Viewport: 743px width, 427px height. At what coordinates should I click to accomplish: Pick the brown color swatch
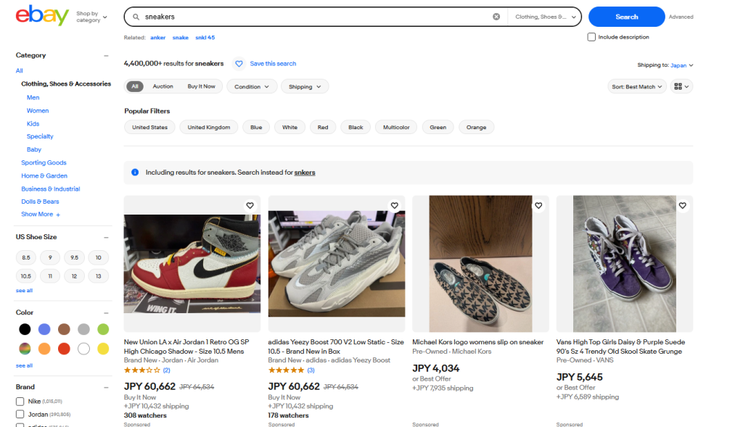pos(64,329)
